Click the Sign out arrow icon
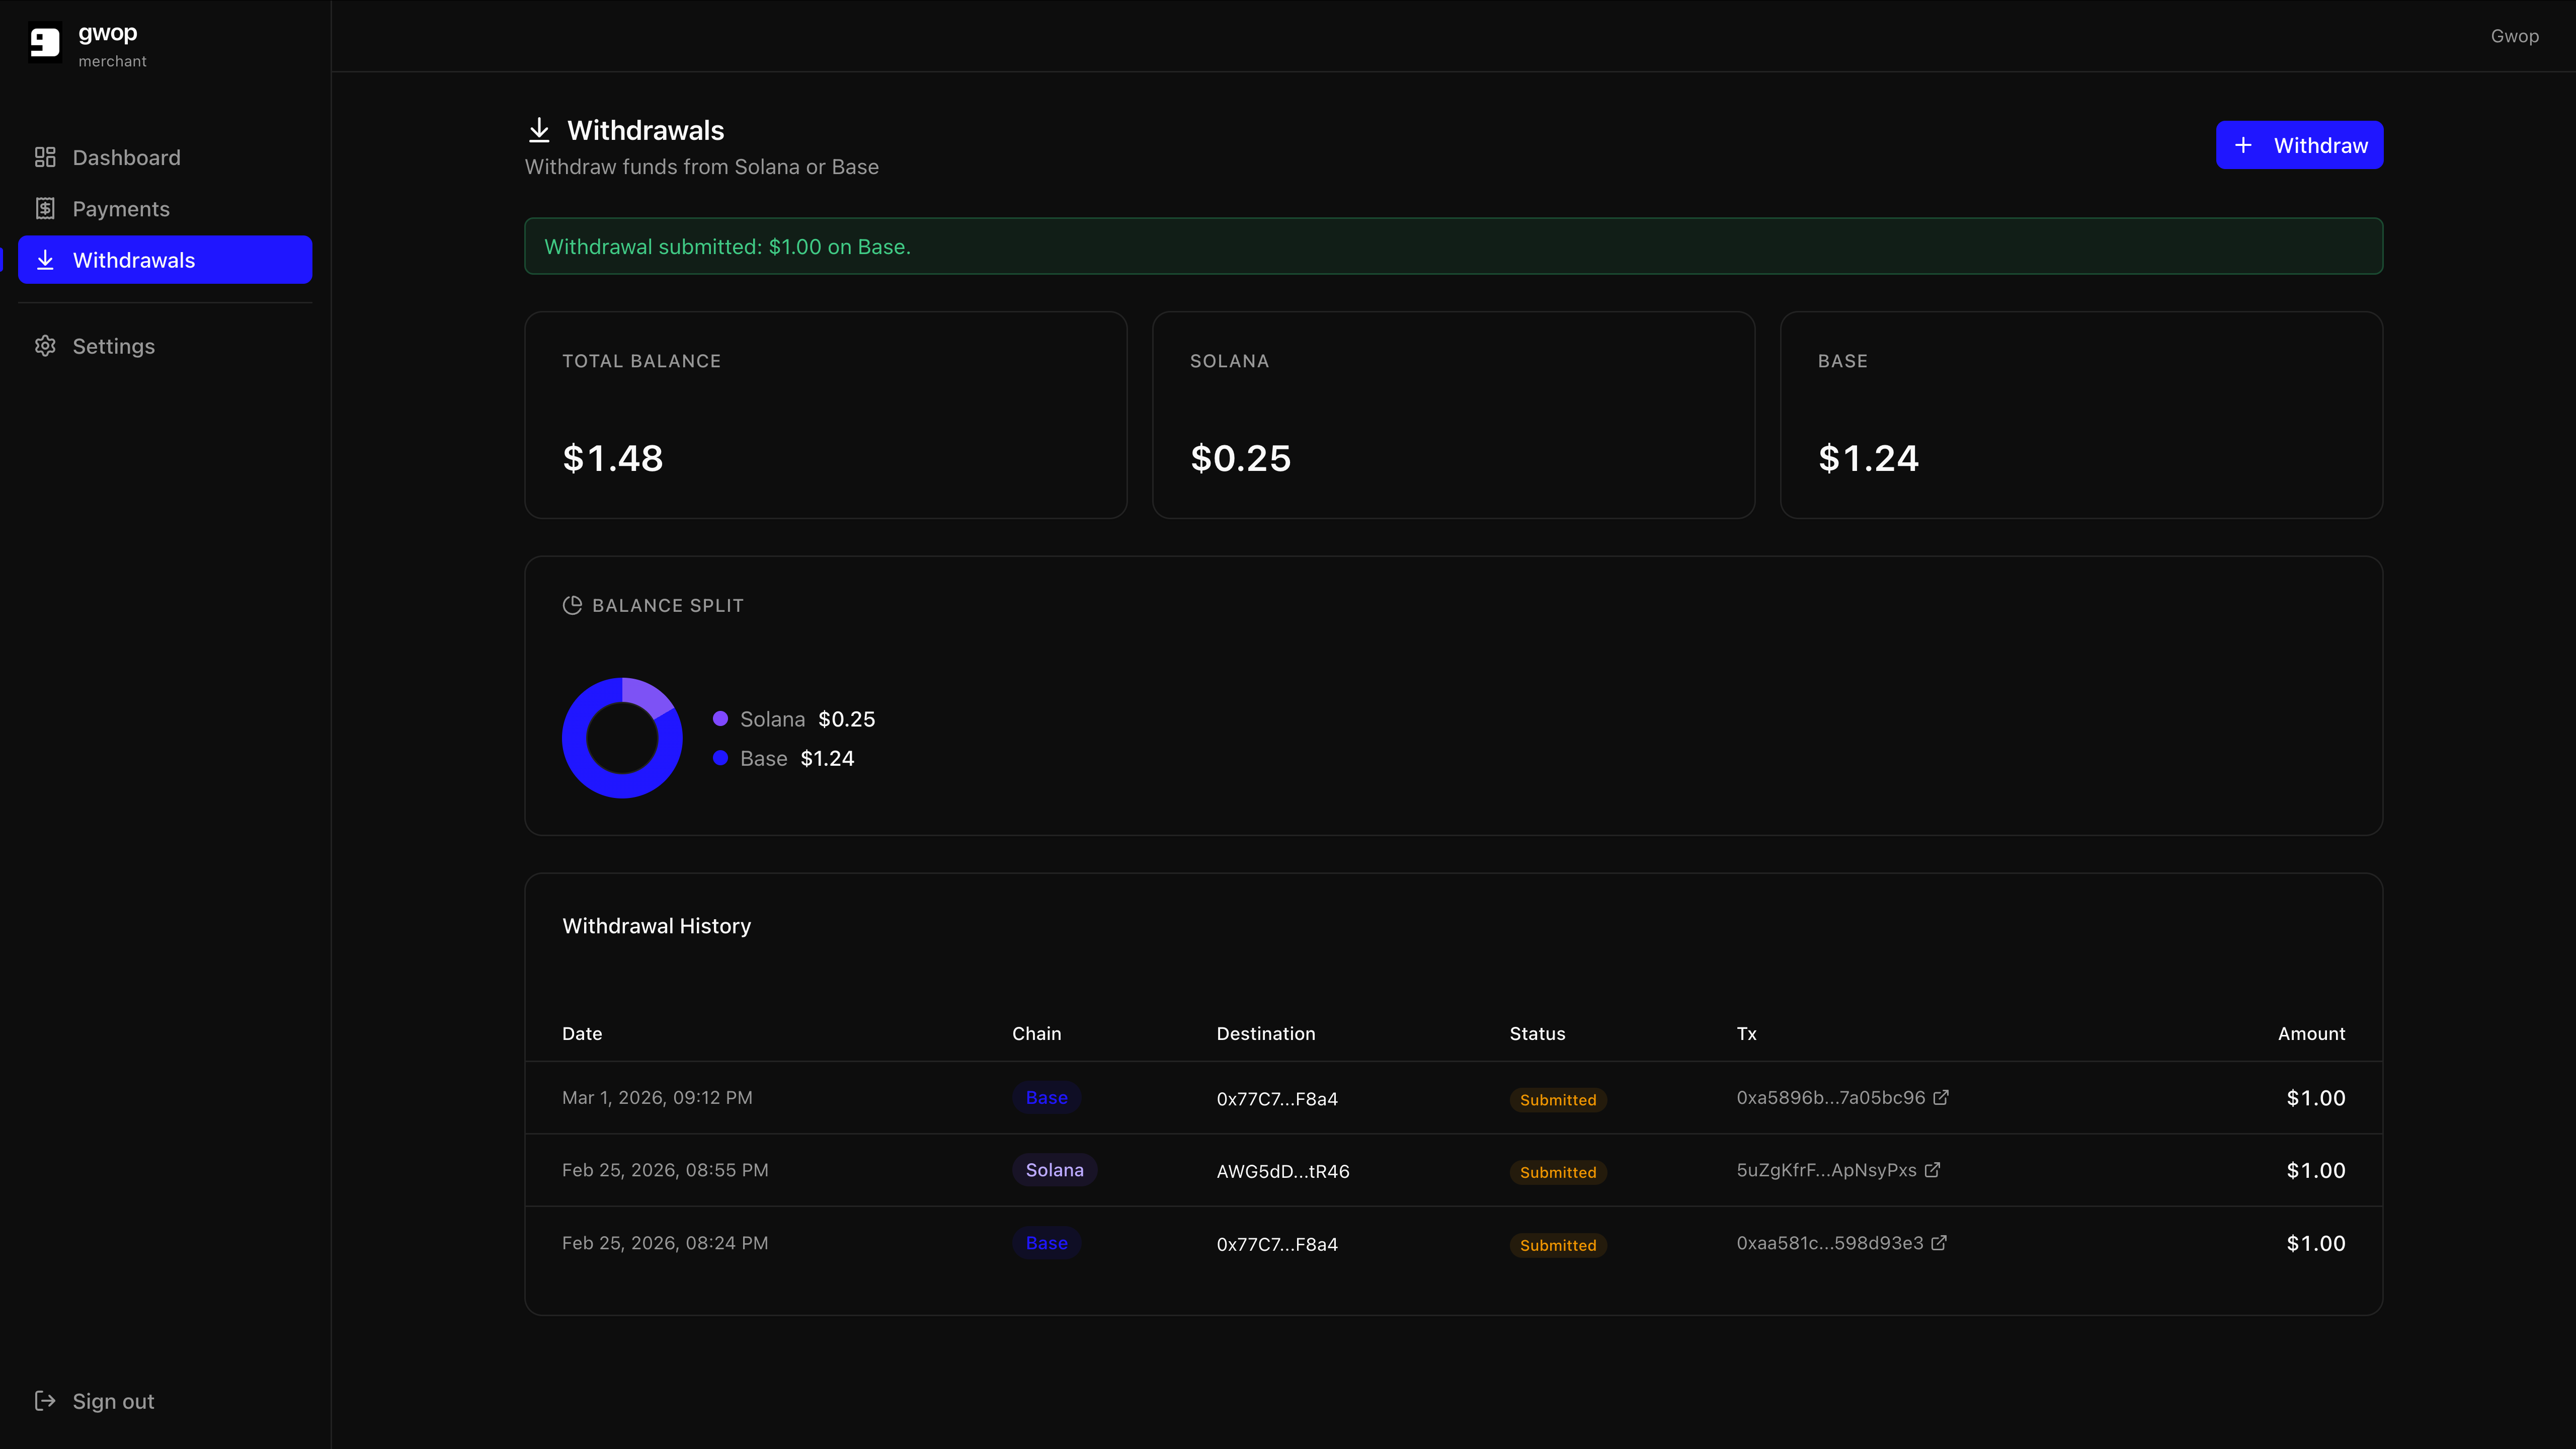 coord(45,1400)
